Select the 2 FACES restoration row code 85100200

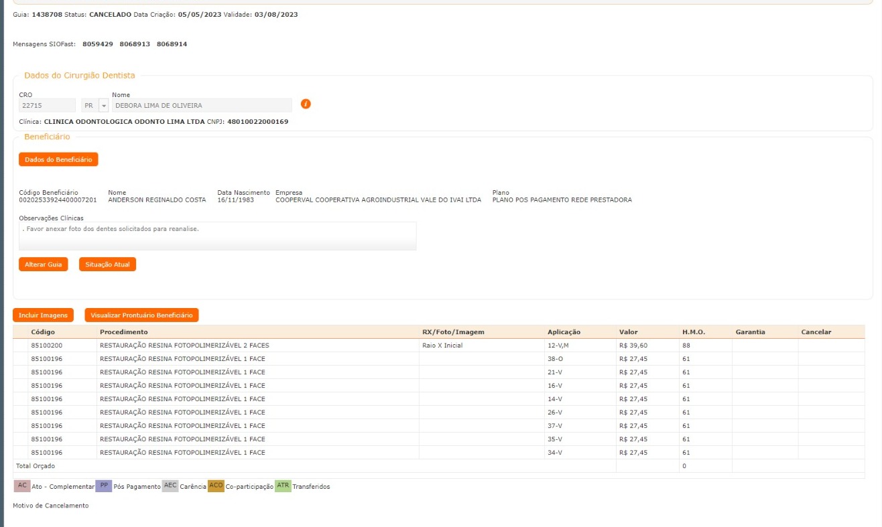(x=47, y=346)
